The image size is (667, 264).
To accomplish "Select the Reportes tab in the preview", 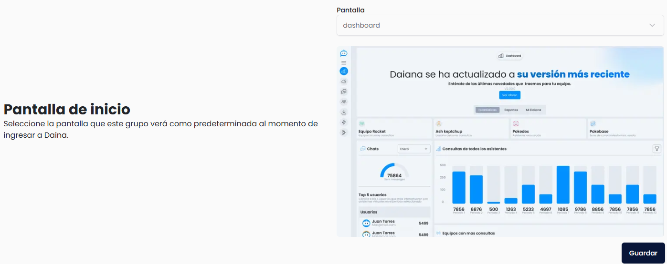I will [x=511, y=110].
